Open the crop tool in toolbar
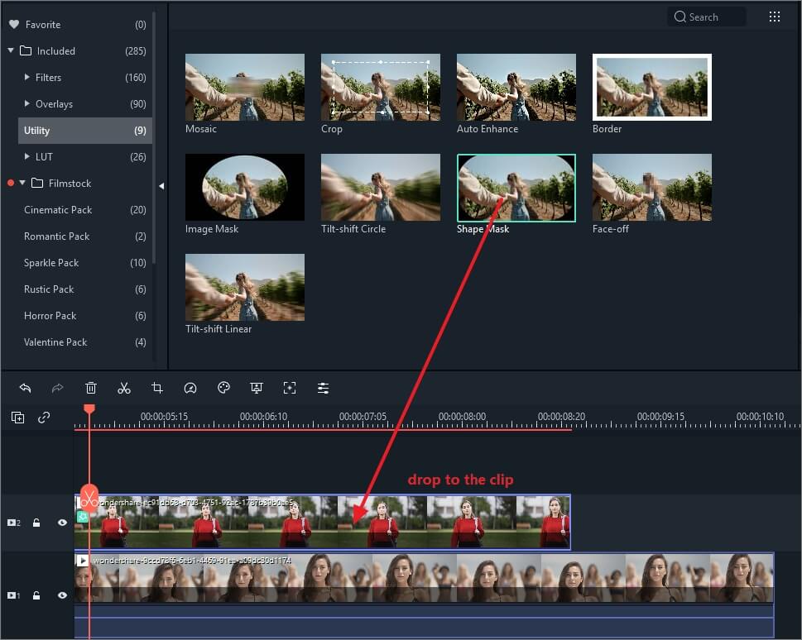The height and width of the screenshot is (640, 802). tap(157, 388)
